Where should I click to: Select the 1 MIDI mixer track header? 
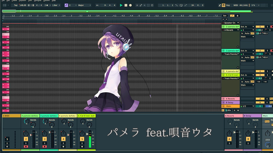(x=11, y=116)
